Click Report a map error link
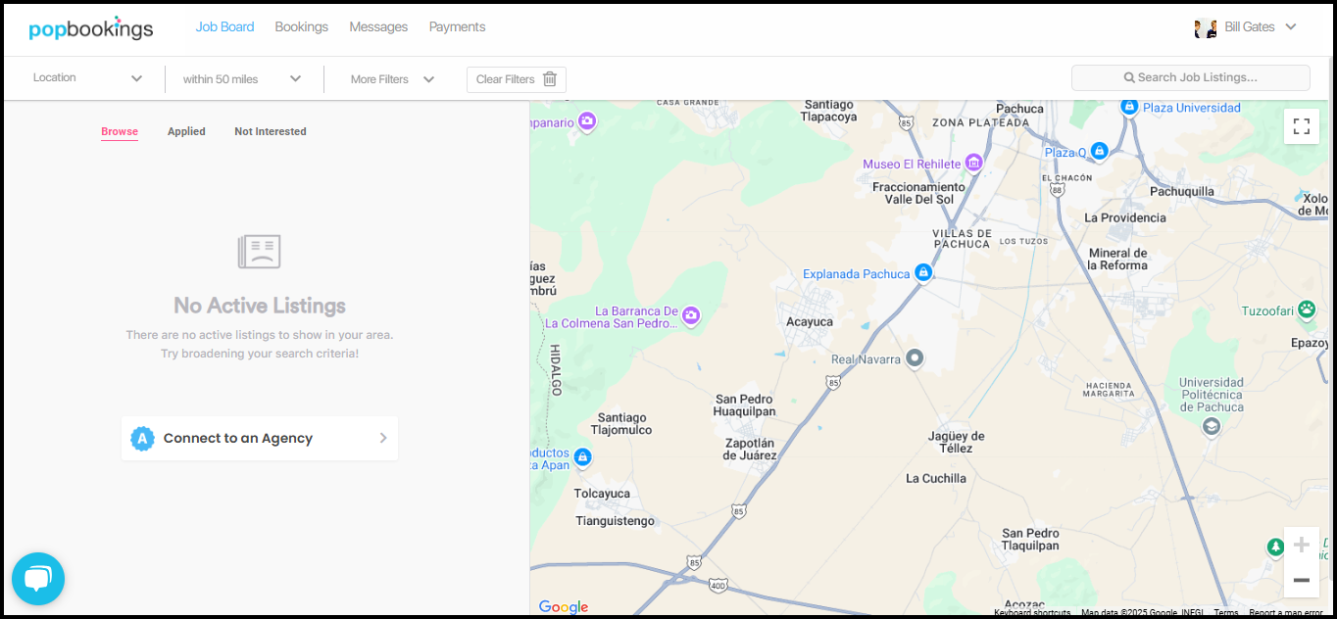The image size is (1337, 619). tap(1286, 613)
